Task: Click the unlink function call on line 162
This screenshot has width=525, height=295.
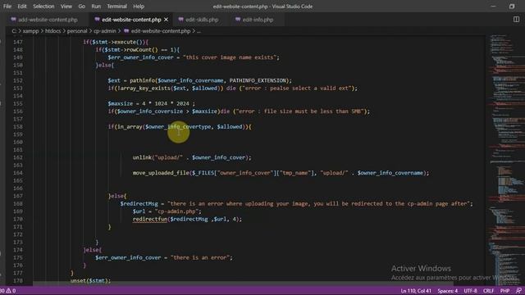Action: coord(142,157)
